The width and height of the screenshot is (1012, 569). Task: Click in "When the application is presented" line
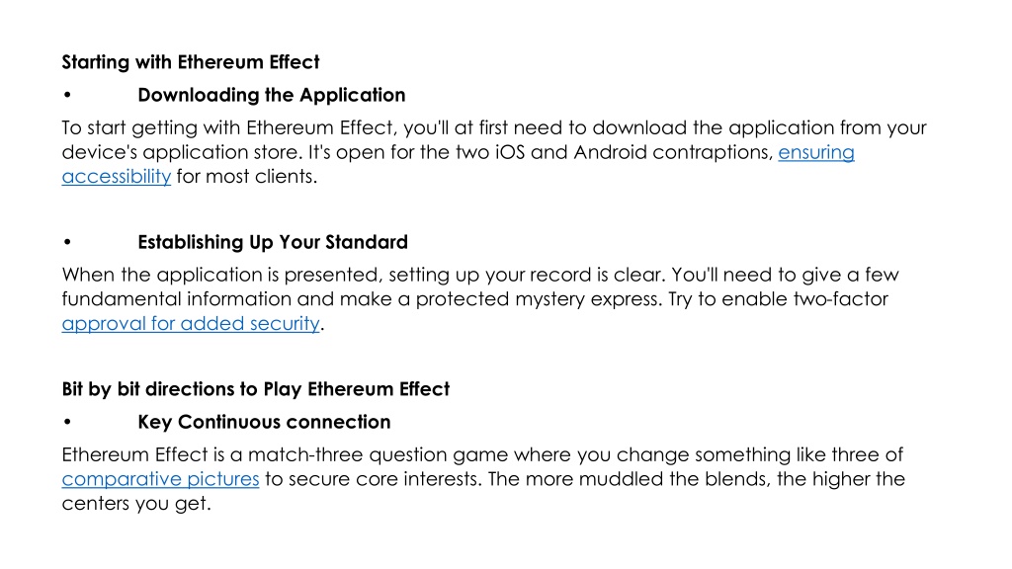pyautogui.click(x=480, y=275)
